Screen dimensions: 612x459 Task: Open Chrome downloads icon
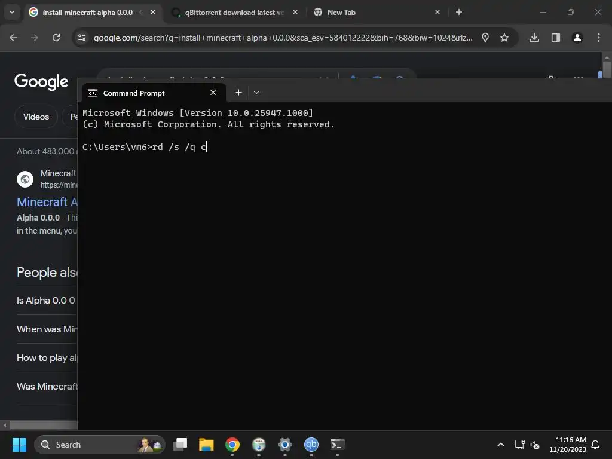(534, 38)
